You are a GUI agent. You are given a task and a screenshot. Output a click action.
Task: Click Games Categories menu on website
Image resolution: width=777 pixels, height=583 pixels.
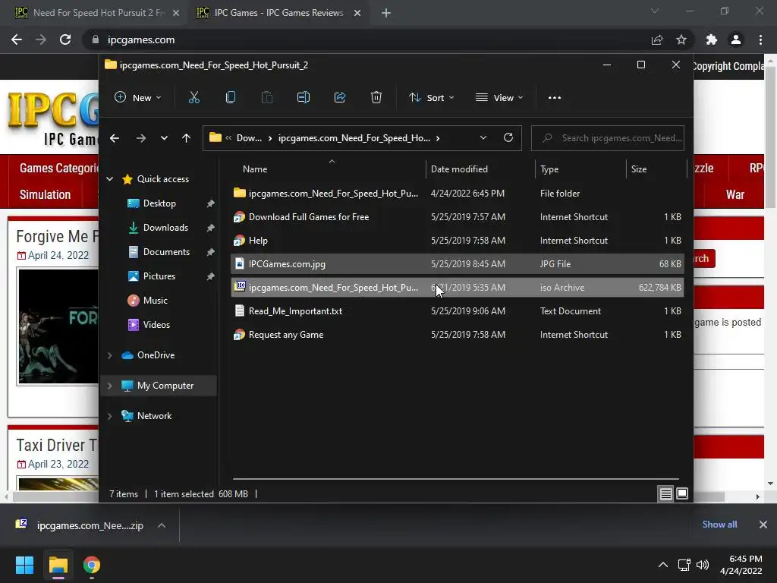[59, 168]
